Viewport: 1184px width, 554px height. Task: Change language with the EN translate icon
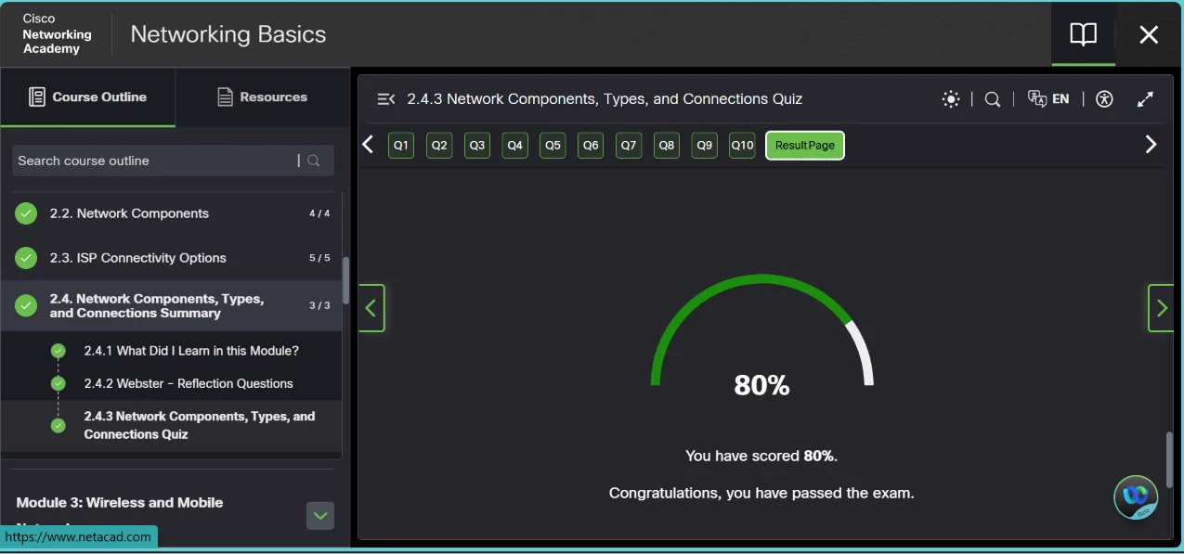(x=1048, y=99)
